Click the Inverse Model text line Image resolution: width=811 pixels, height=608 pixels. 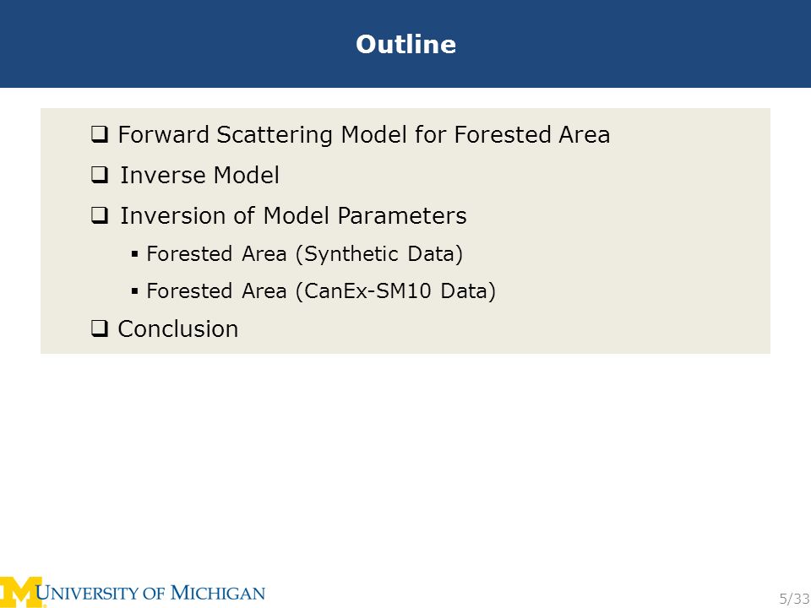(200, 176)
